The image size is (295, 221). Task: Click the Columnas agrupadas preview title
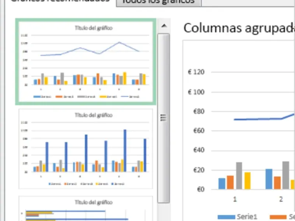(x=239, y=28)
